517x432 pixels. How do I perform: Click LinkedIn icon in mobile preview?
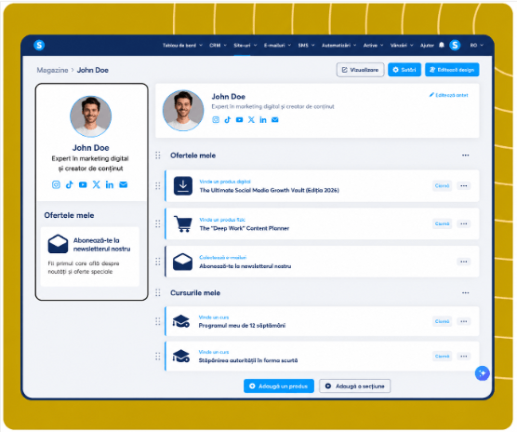tap(110, 185)
